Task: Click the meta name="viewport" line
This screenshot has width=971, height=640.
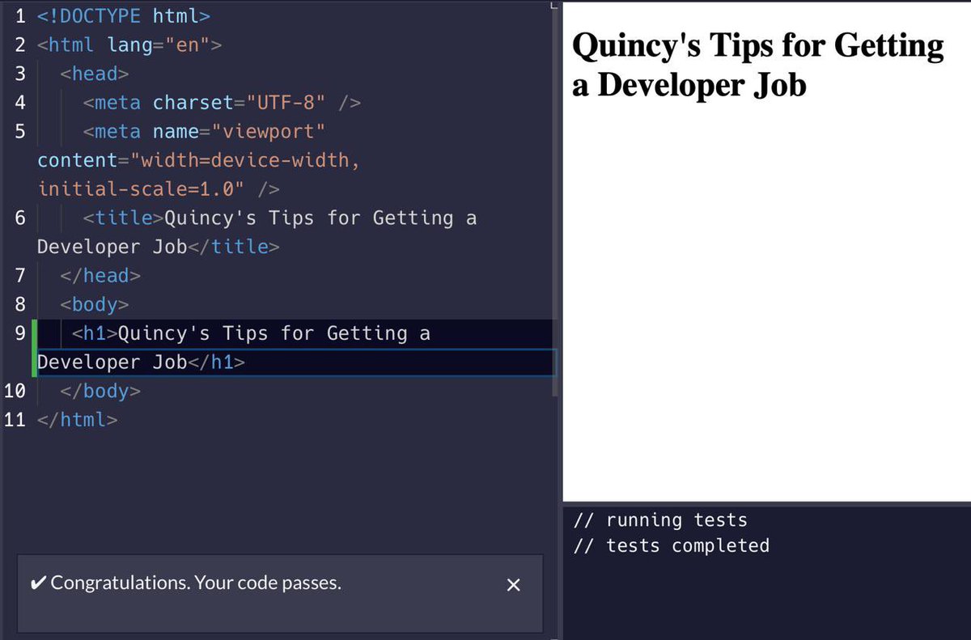Action: point(204,132)
